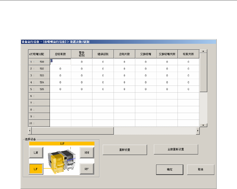Select empty row header 6

tap(39, 96)
